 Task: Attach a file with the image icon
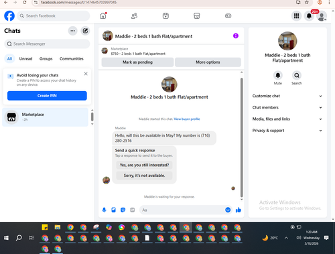pos(113,210)
